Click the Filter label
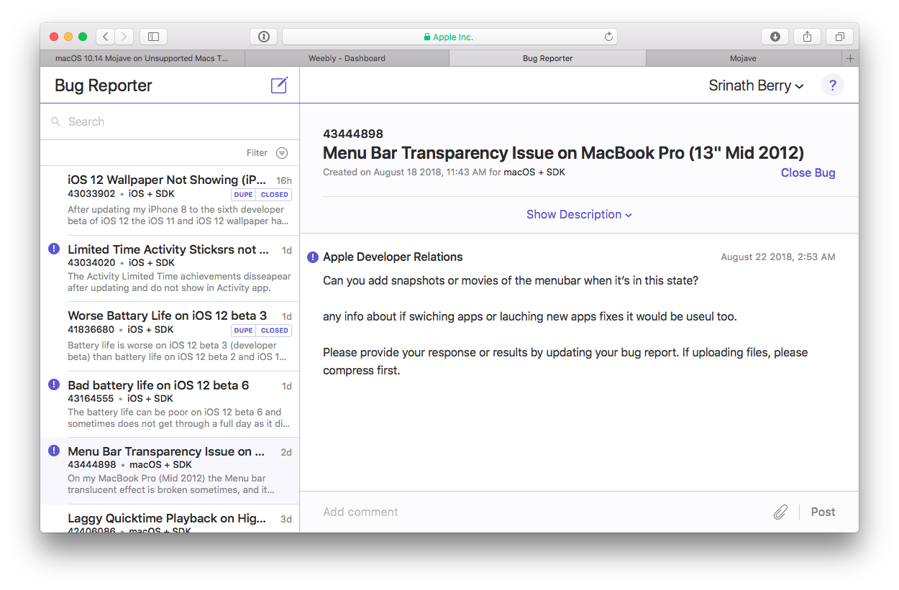 click(257, 153)
